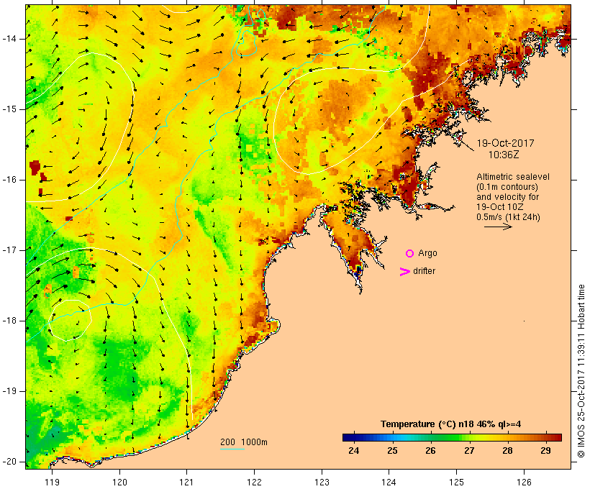This screenshot has width=590, height=489.
Task: Click the latitude axis label '-15'
Action: 9,109
